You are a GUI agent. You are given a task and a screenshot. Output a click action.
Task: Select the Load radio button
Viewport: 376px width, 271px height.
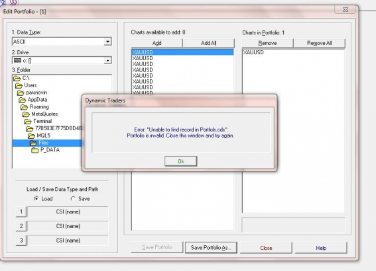pyautogui.click(x=36, y=198)
